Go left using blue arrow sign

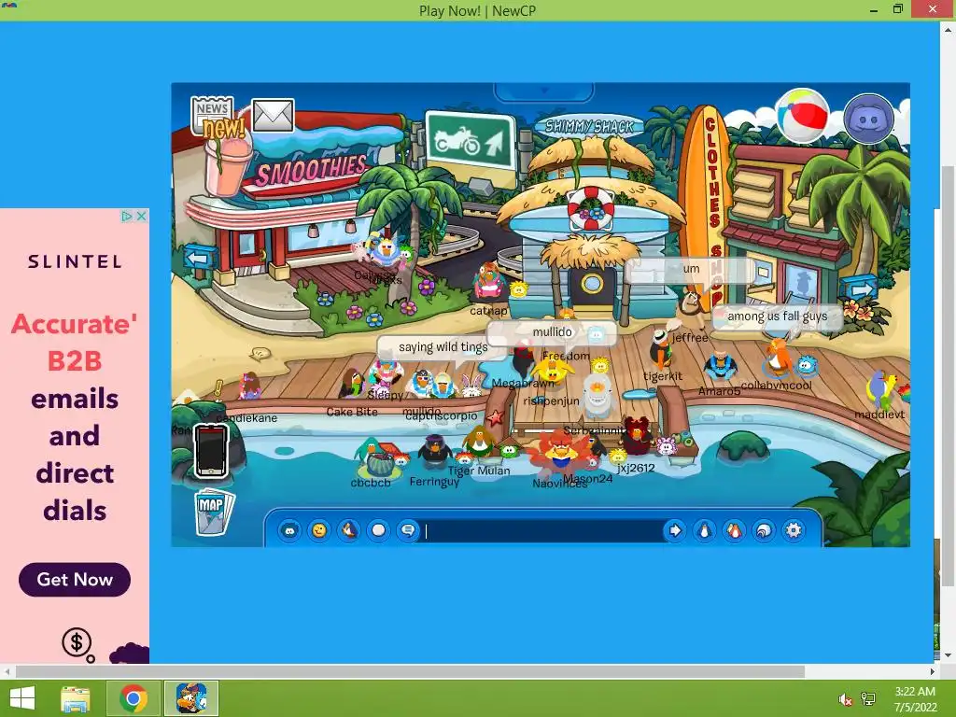198,259
